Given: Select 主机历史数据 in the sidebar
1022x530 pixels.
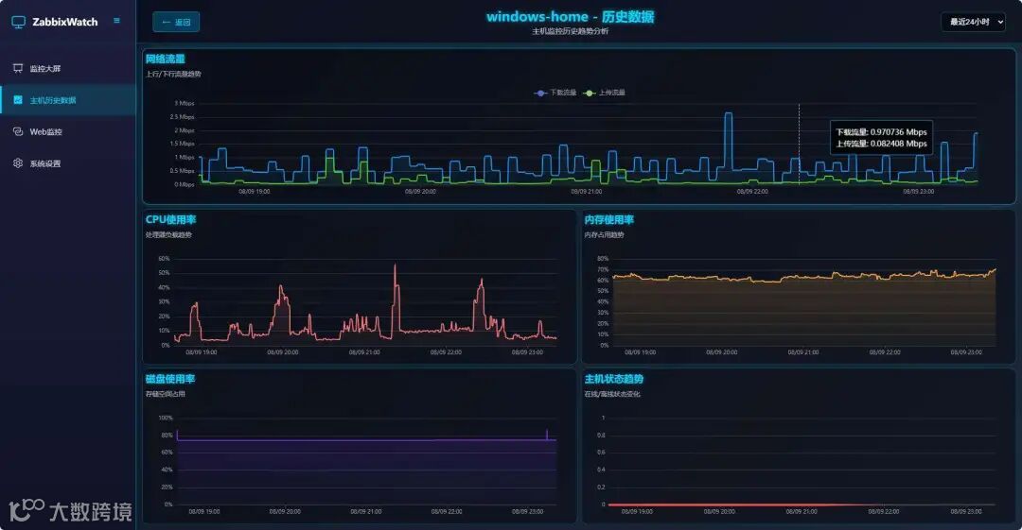Looking at the screenshot, I should 68,100.
